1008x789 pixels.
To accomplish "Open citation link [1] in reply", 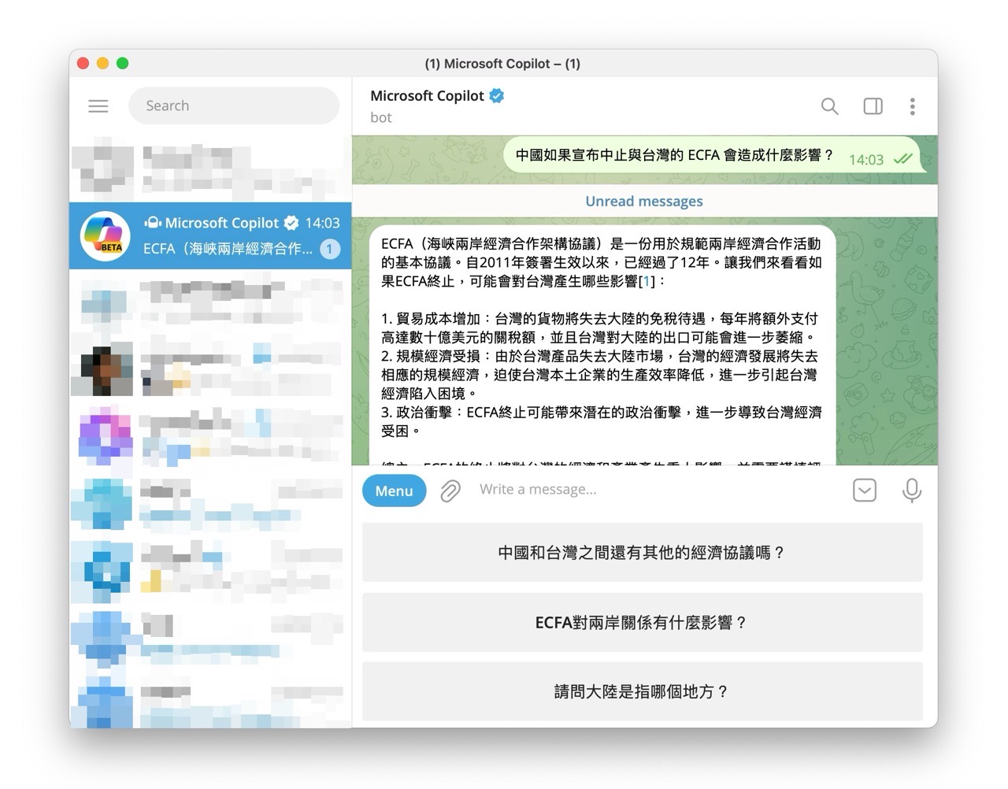I will click(x=647, y=281).
